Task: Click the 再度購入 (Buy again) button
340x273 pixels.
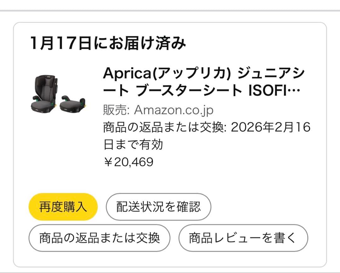Action: tap(63, 207)
